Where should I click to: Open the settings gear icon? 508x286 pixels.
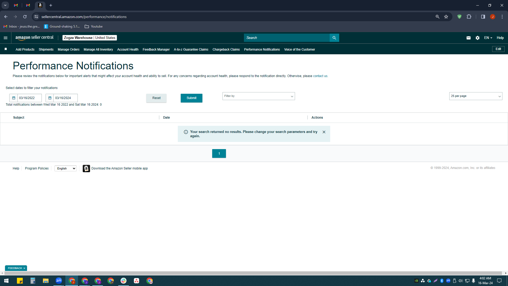coord(477,38)
